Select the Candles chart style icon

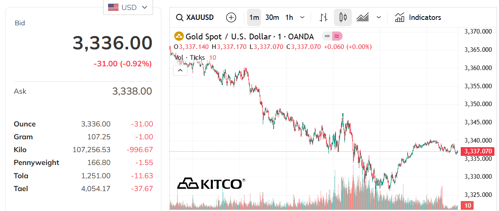click(343, 17)
